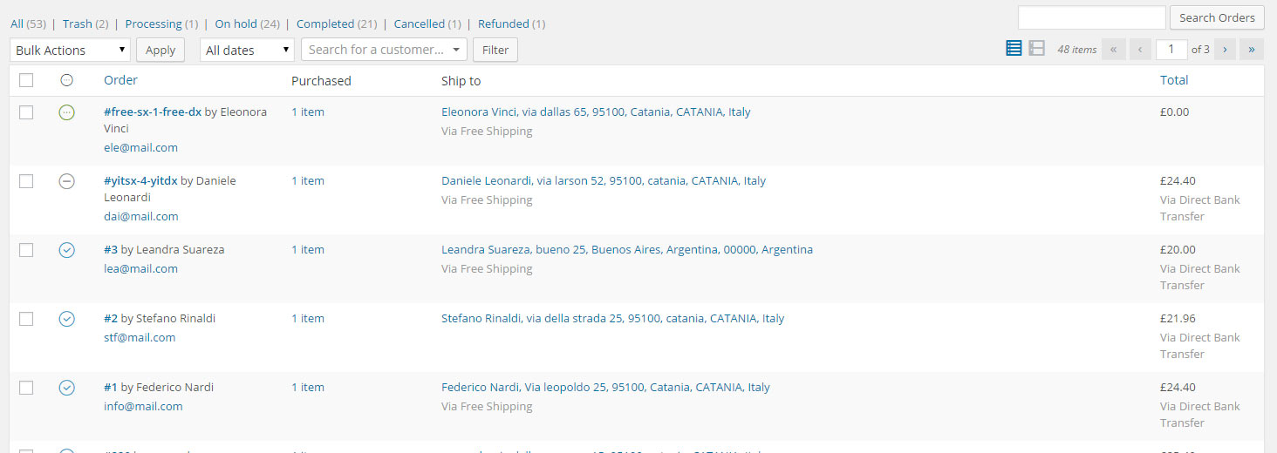This screenshot has width=1277, height=453.
Task: Open the Search for a customer dropdown
Action: tap(384, 50)
